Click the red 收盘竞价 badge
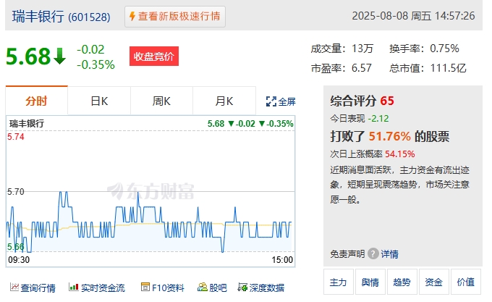 (154, 56)
